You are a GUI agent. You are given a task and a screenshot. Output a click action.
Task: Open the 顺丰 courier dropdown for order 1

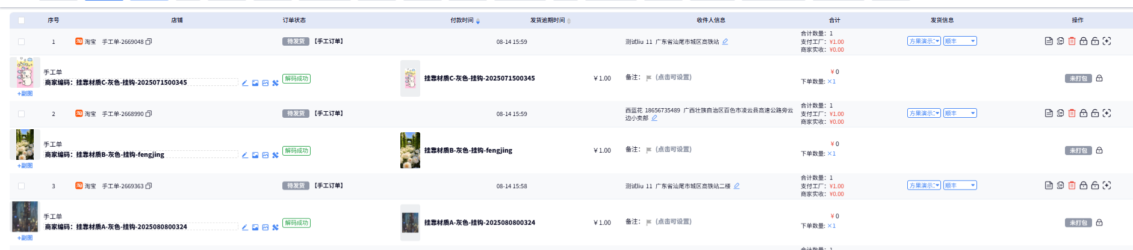click(960, 41)
